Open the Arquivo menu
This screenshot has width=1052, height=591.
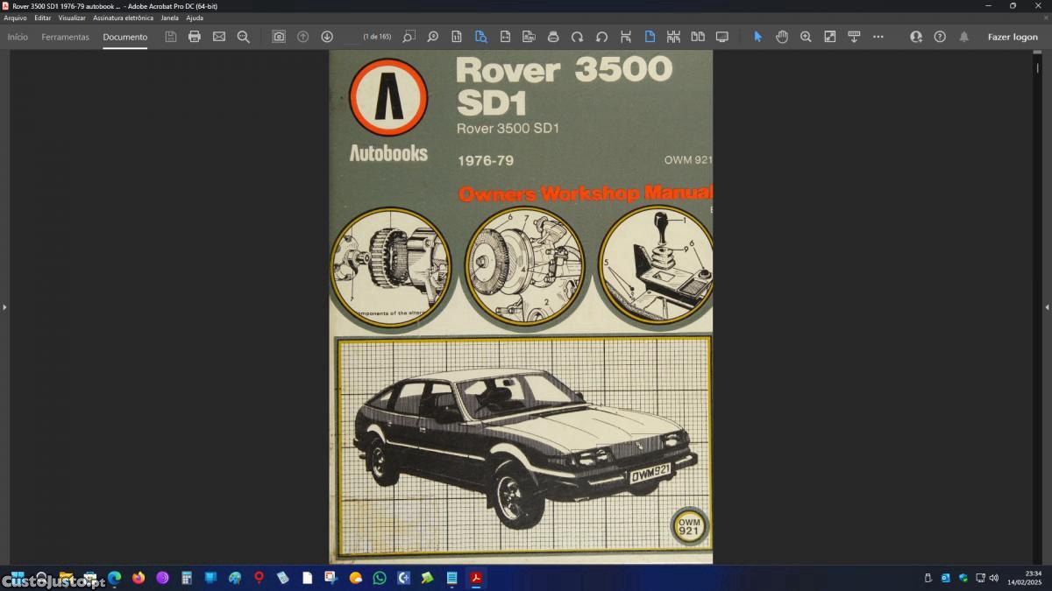(15, 18)
